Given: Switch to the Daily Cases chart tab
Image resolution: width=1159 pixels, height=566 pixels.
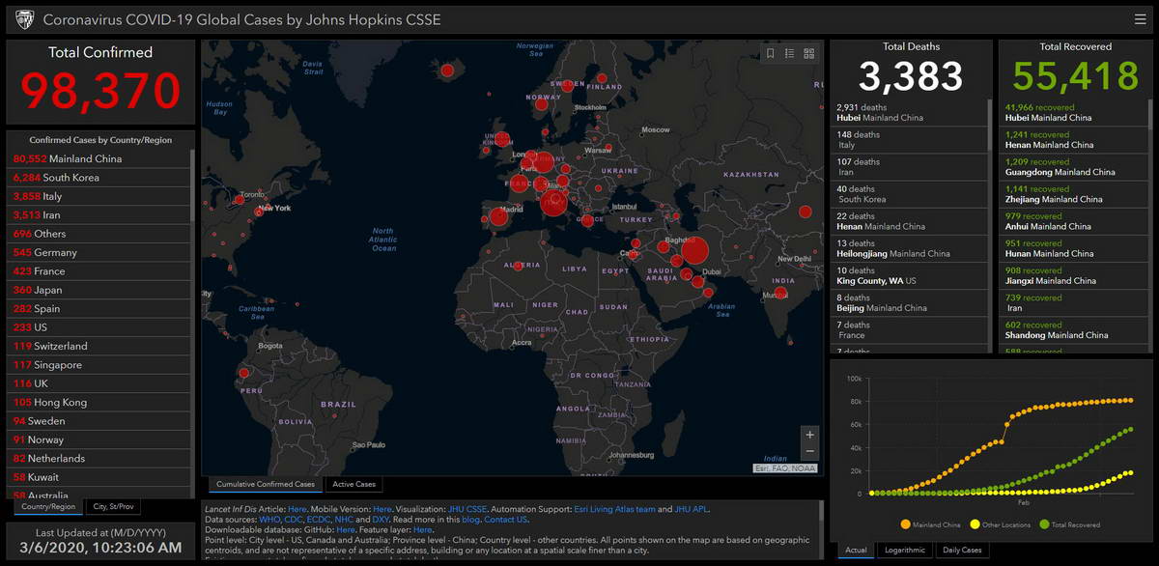Looking at the screenshot, I should [x=962, y=551].
